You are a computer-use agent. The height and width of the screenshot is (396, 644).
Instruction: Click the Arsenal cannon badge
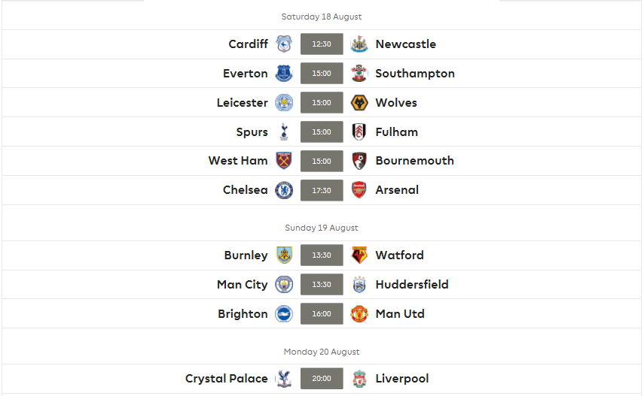pyautogui.click(x=359, y=190)
